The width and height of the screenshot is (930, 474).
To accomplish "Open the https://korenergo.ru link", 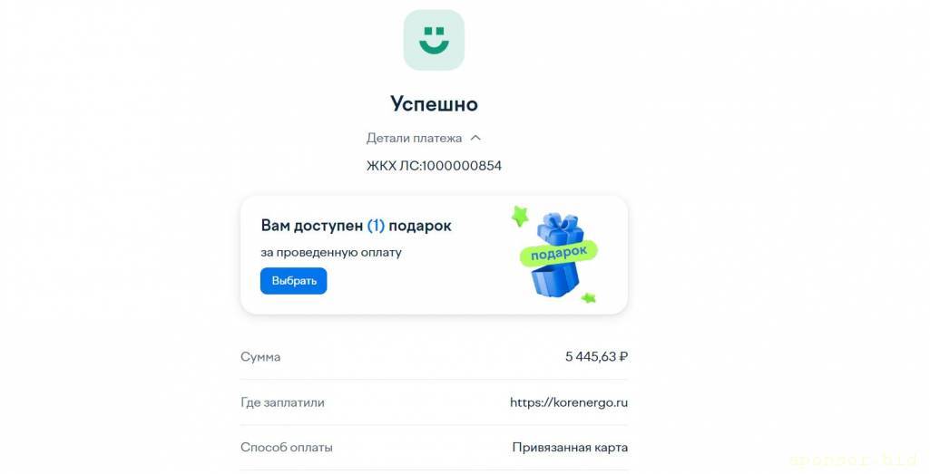I will pyautogui.click(x=569, y=402).
